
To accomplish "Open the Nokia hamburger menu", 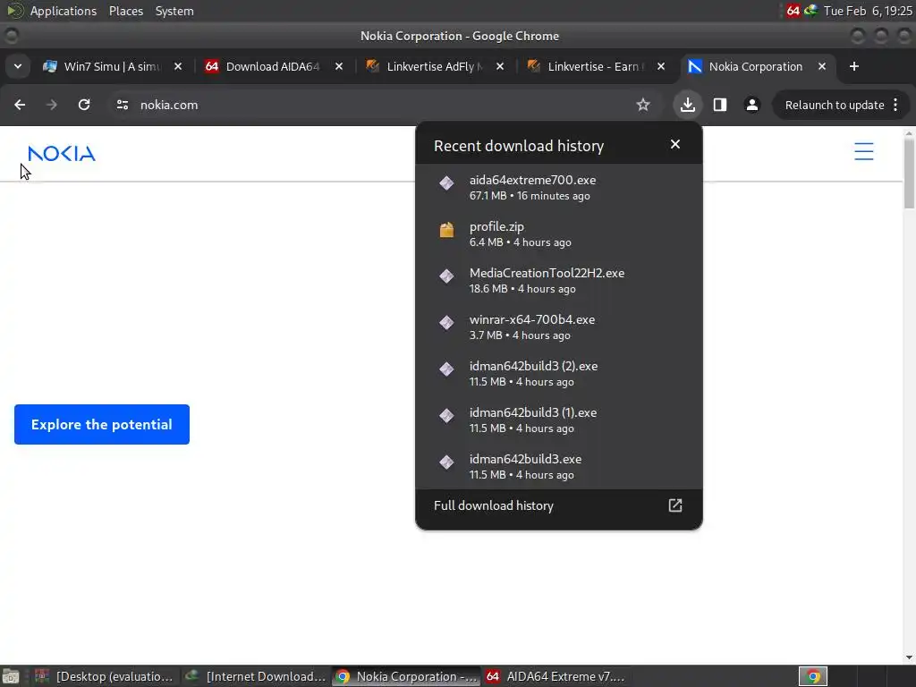I will point(864,151).
